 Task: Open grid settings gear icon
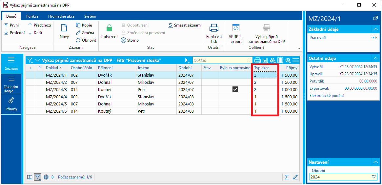click(x=288, y=60)
